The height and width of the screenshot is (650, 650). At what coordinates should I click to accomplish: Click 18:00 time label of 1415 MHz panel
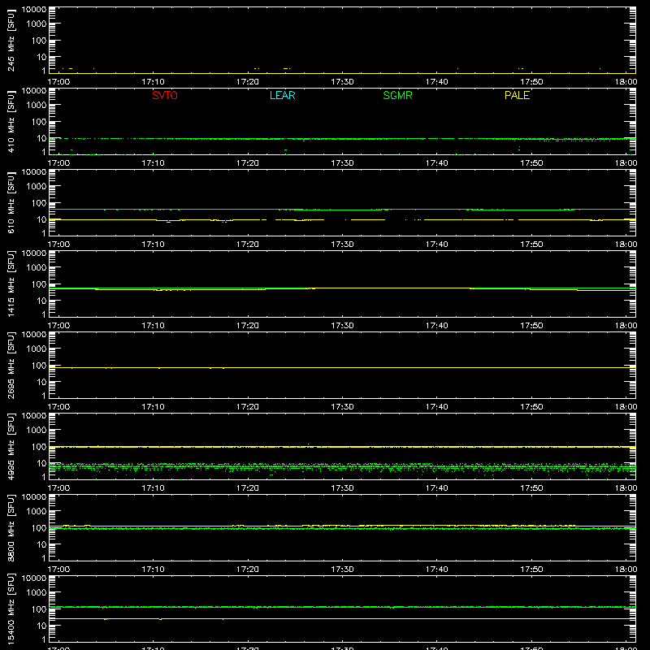(x=626, y=326)
